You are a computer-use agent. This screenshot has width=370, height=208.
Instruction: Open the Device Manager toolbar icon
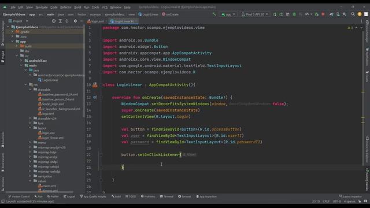[338, 14]
